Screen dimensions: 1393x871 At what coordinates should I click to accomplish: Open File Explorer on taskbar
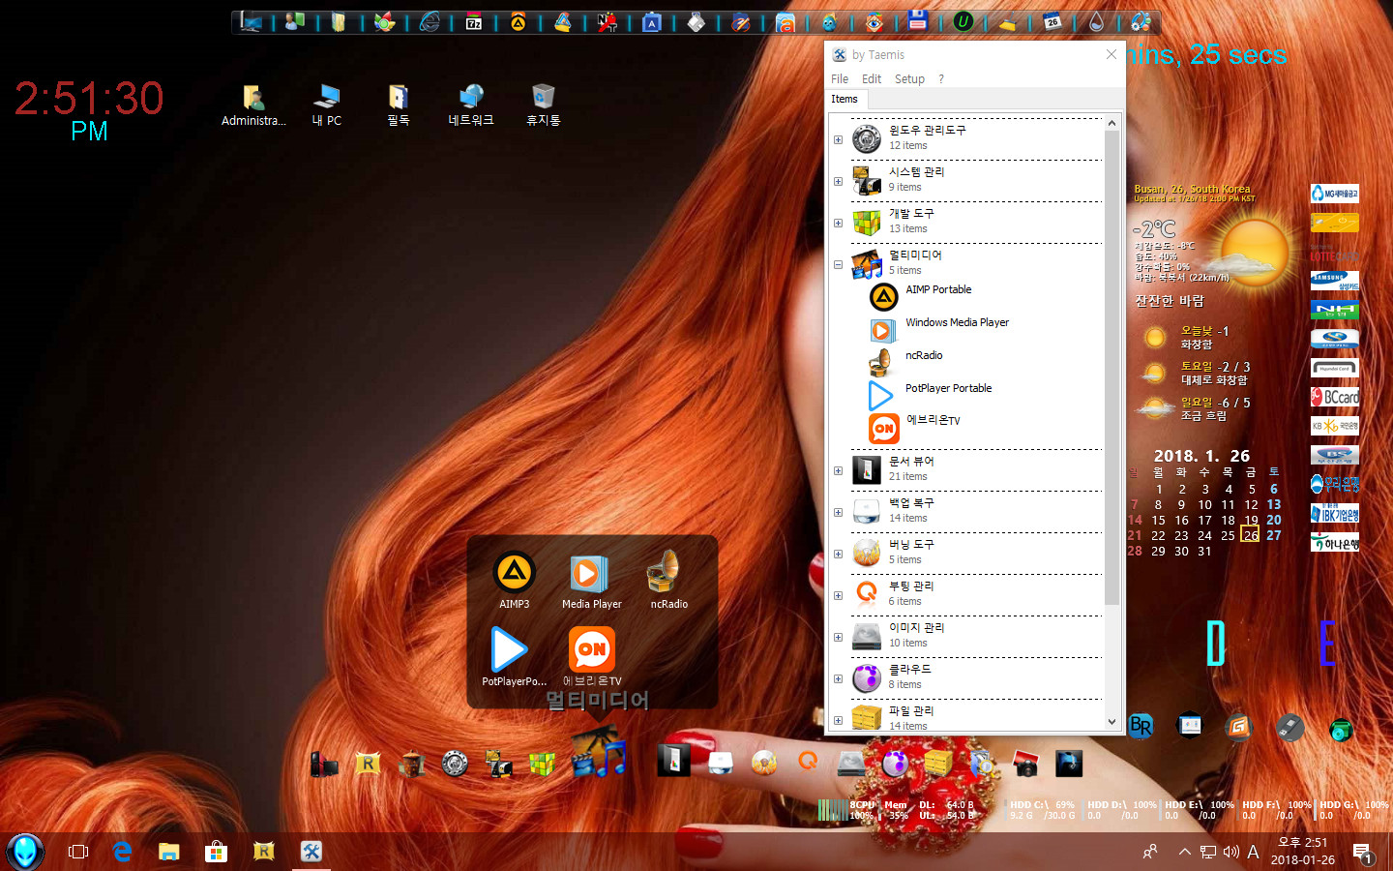coord(169,852)
